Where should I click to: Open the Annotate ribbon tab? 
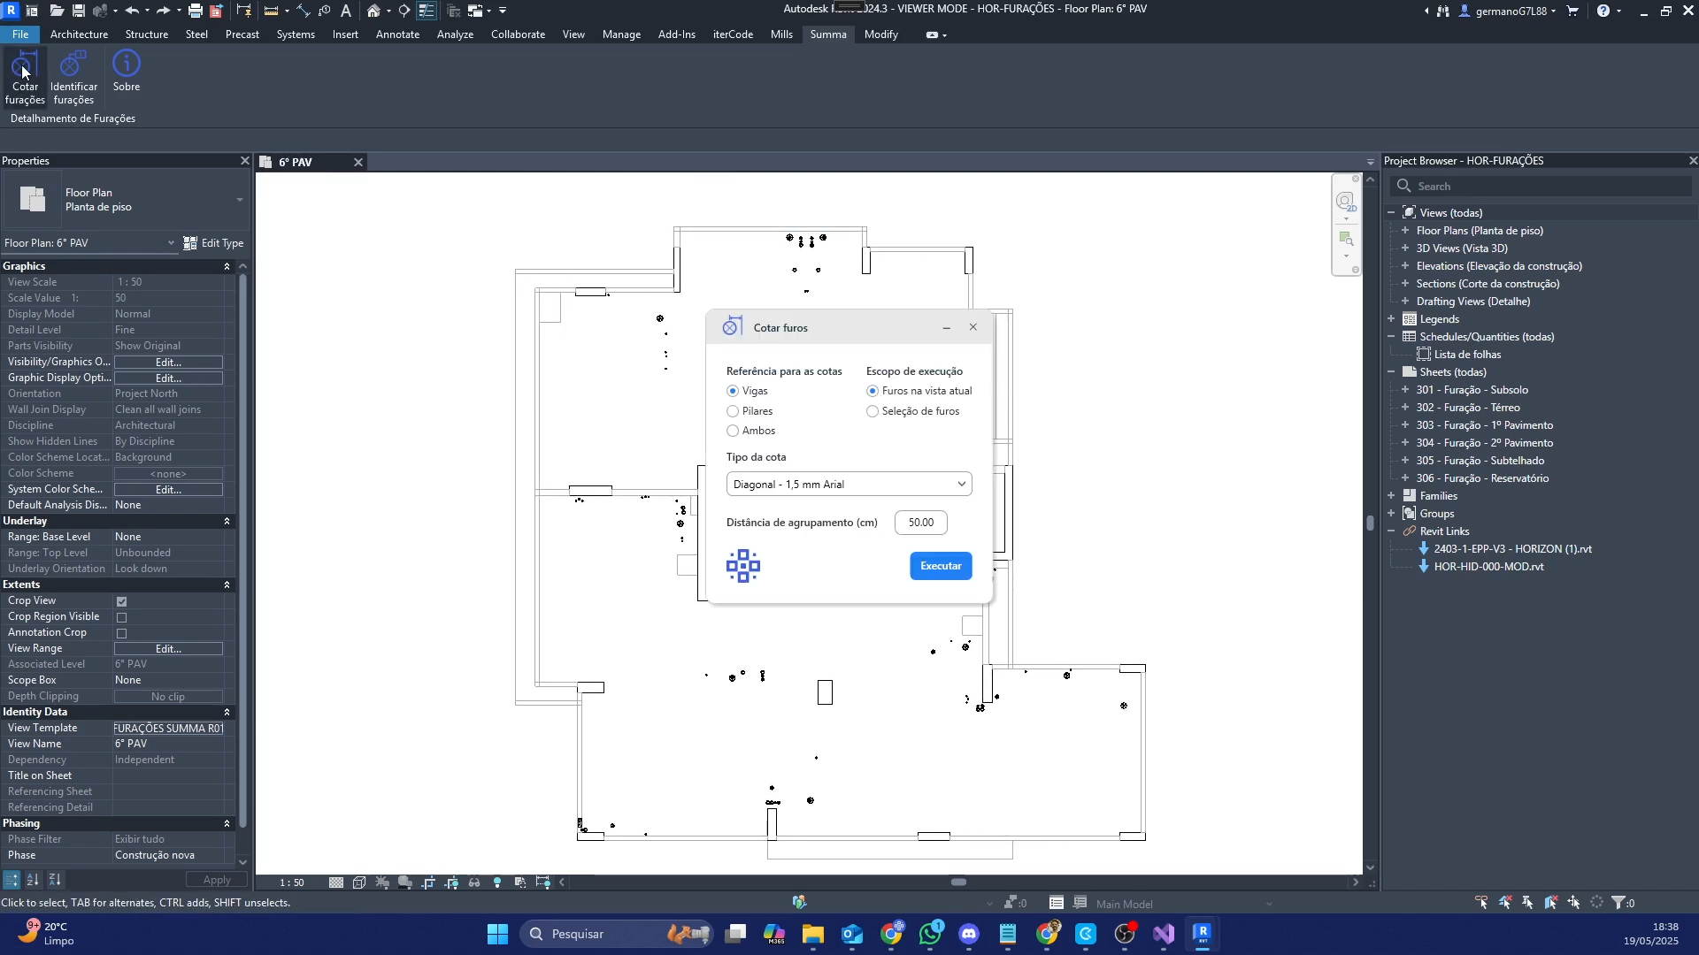click(x=397, y=34)
